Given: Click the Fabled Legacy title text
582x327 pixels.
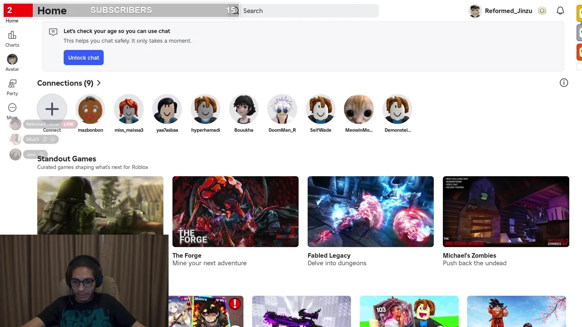Looking at the screenshot, I should point(329,255).
